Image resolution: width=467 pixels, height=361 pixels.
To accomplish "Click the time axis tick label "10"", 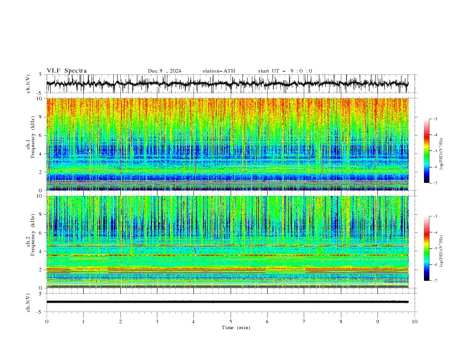I will [x=415, y=321].
